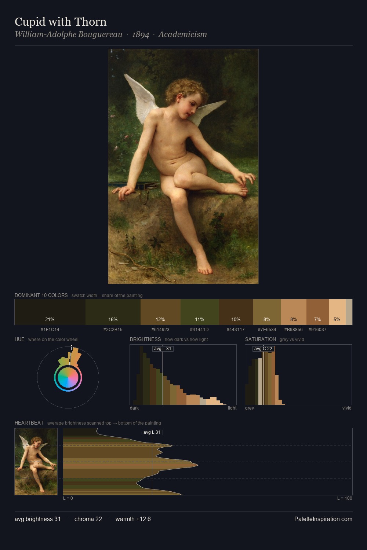Viewport: 367px width, 550px height.
Task: Click the 'SATURATION' section heading
Action: [261, 339]
